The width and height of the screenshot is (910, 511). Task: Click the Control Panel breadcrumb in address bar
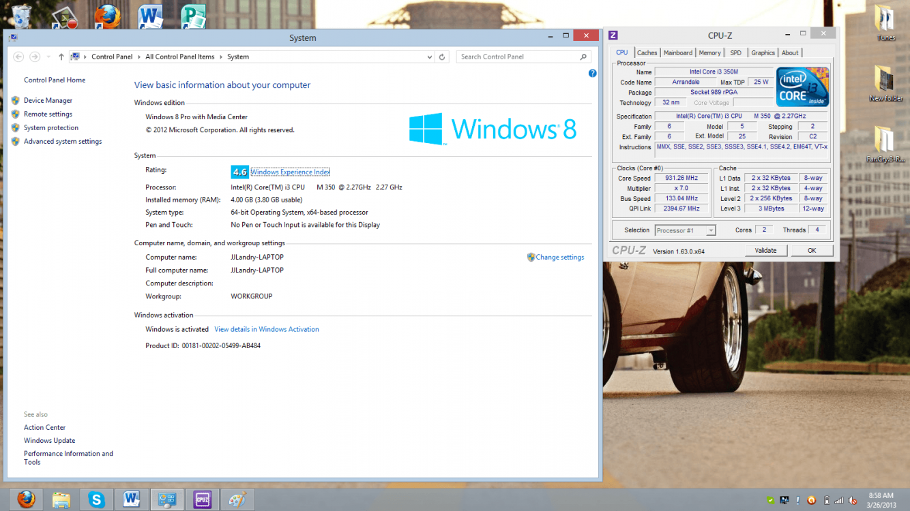coord(112,57)
